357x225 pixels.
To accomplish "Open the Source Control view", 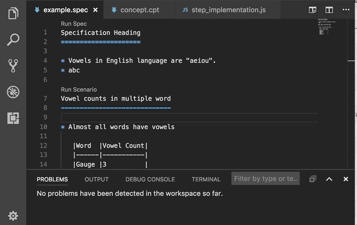I will 13,66.
